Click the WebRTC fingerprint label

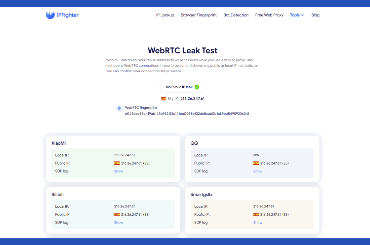coord(141,107)
